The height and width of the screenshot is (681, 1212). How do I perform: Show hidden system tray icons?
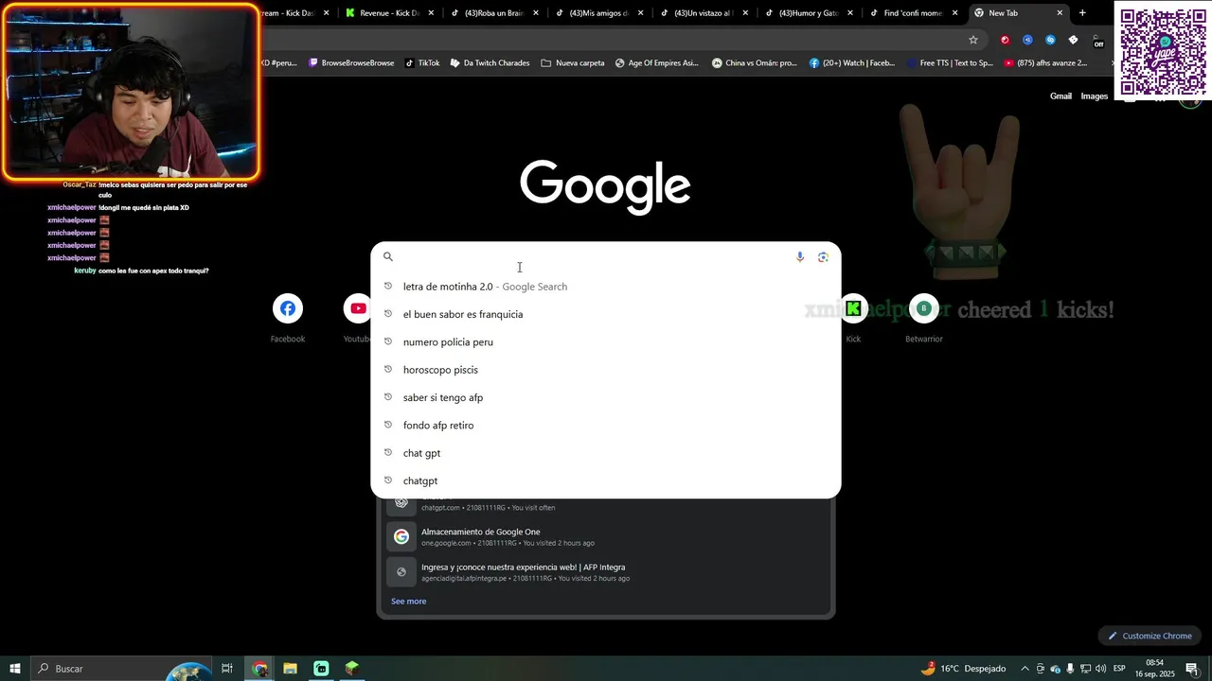(1025, 669)
